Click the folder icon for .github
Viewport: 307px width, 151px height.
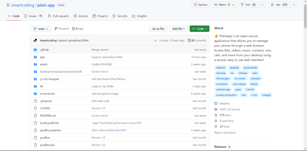pyautogui.click(x=35, y=50)
